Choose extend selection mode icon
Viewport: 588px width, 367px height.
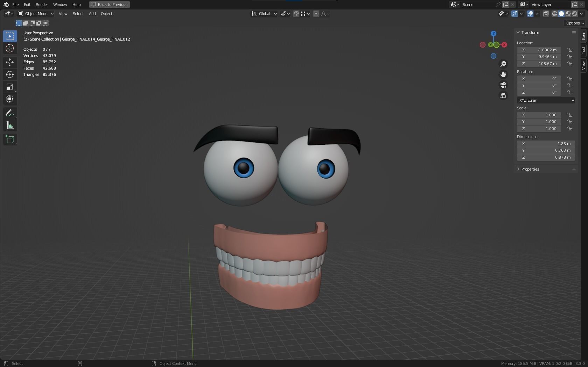coord(26,23)
